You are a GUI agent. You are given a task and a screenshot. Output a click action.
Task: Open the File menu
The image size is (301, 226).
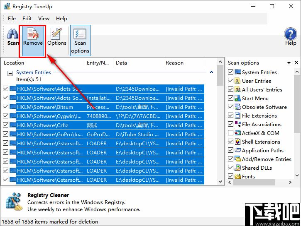12,19
